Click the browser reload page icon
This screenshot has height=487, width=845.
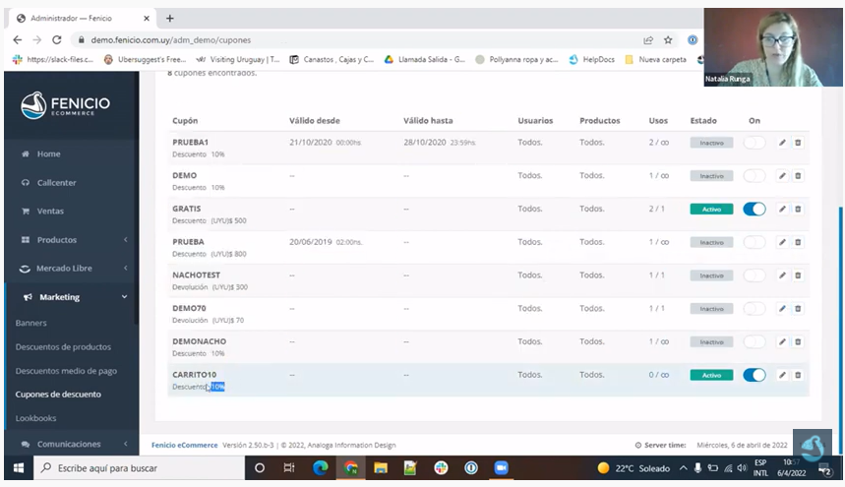[x=56, y=40]
